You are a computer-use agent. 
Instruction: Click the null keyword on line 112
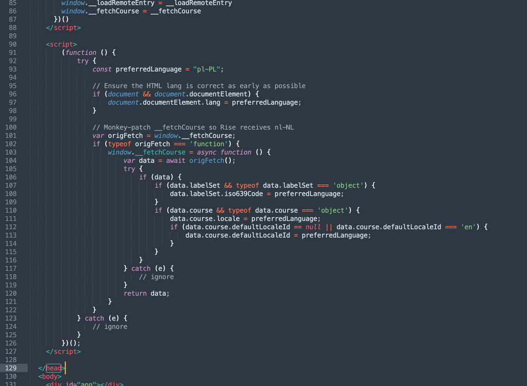click(313, 227)
